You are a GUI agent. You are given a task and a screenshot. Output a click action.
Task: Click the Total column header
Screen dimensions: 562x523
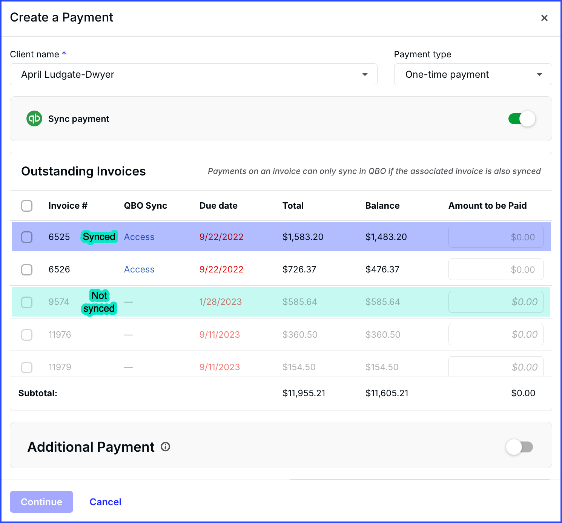[293, 206]
